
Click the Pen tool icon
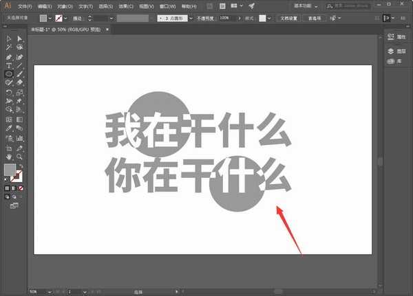click(9, 56)
